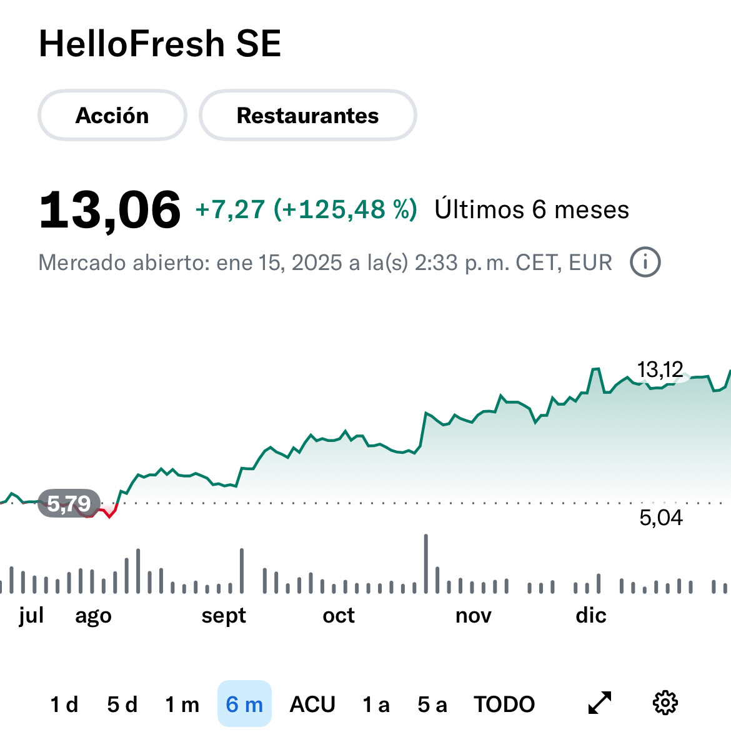Tap the Restaurantes category pill
Image resolution: width=731 pixels, height=742 pixels.
click(307, 116)
